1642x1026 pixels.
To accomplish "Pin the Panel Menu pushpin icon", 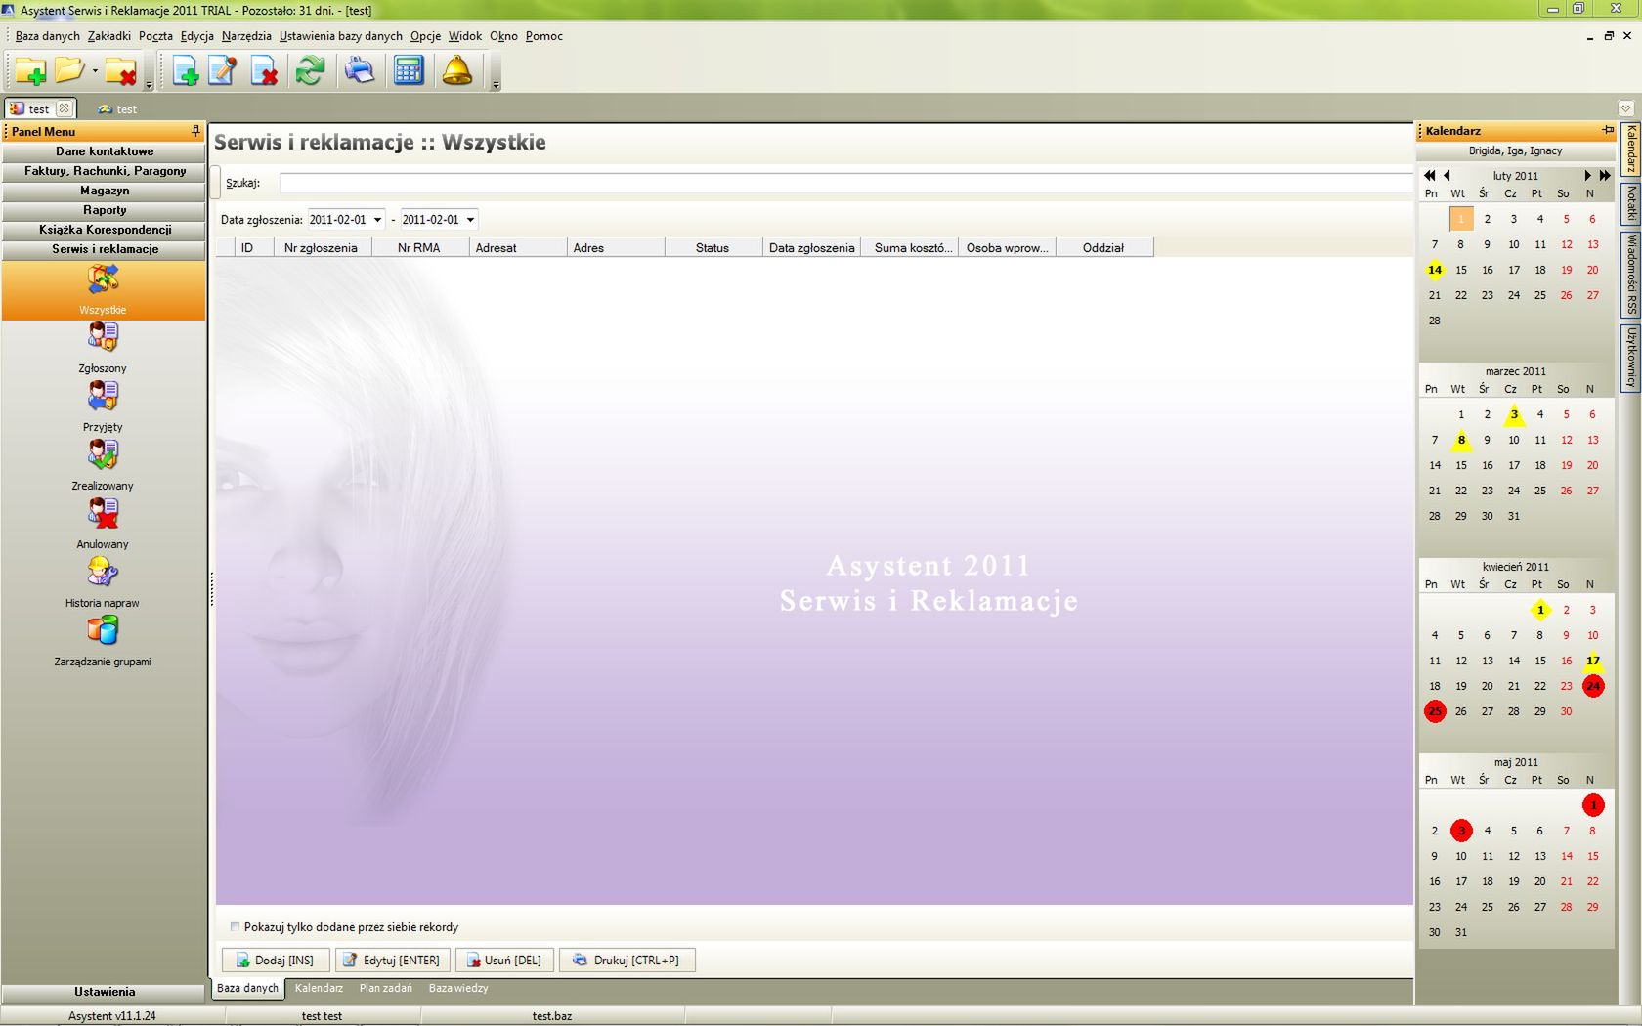I will pos(195,131).
